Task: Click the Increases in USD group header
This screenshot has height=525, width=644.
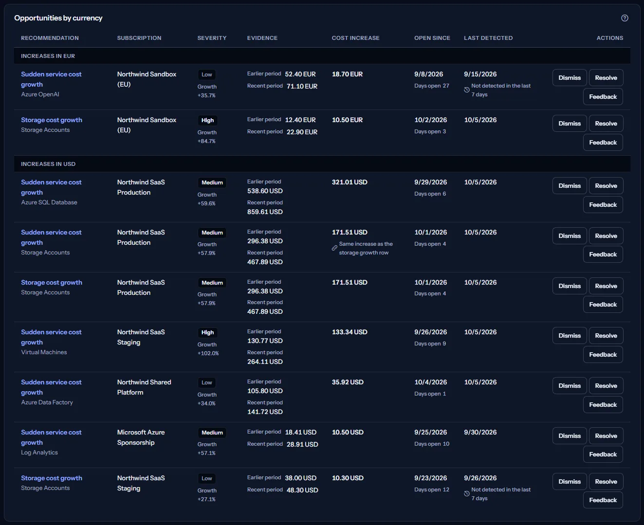Action: pos(322,164)
